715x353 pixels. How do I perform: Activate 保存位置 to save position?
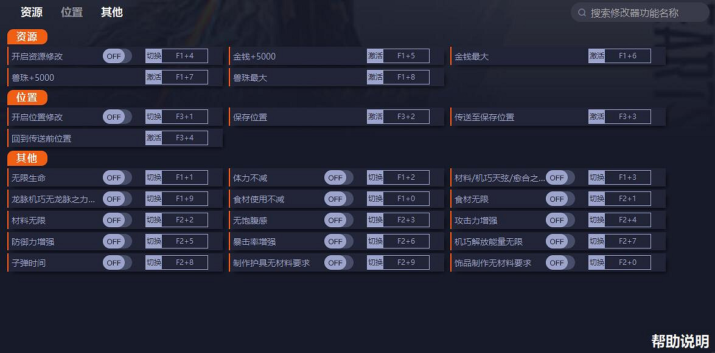click(374, 116)
